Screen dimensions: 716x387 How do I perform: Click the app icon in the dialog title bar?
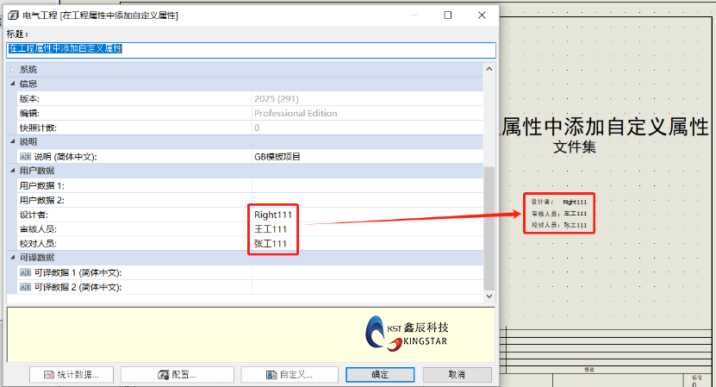14,16
